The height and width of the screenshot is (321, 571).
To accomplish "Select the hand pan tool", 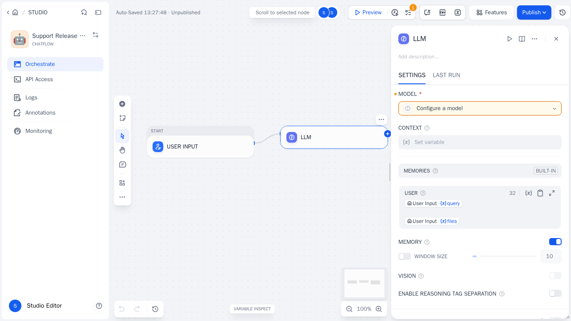I will pos(122,150).
